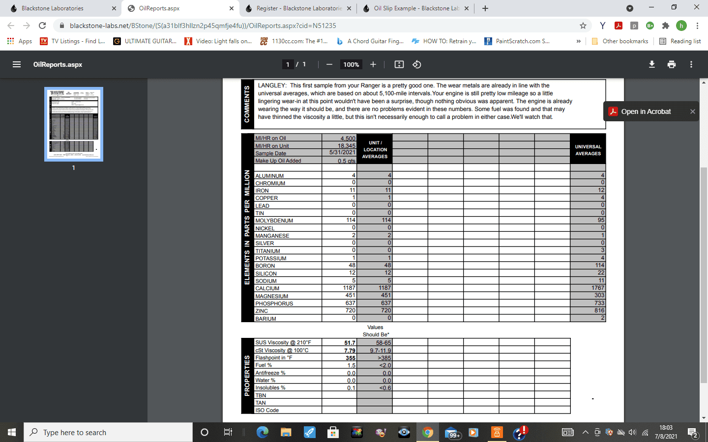Select page 1 thumbnail in sidebar
Image resolution: width=708 pixels, height=442 pixels.
(x=74, y=124)
